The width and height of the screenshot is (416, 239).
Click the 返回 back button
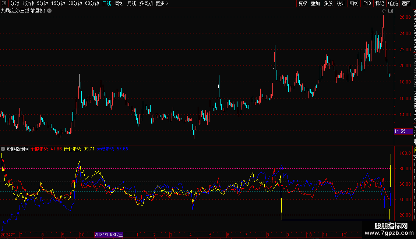click(406, 3)
